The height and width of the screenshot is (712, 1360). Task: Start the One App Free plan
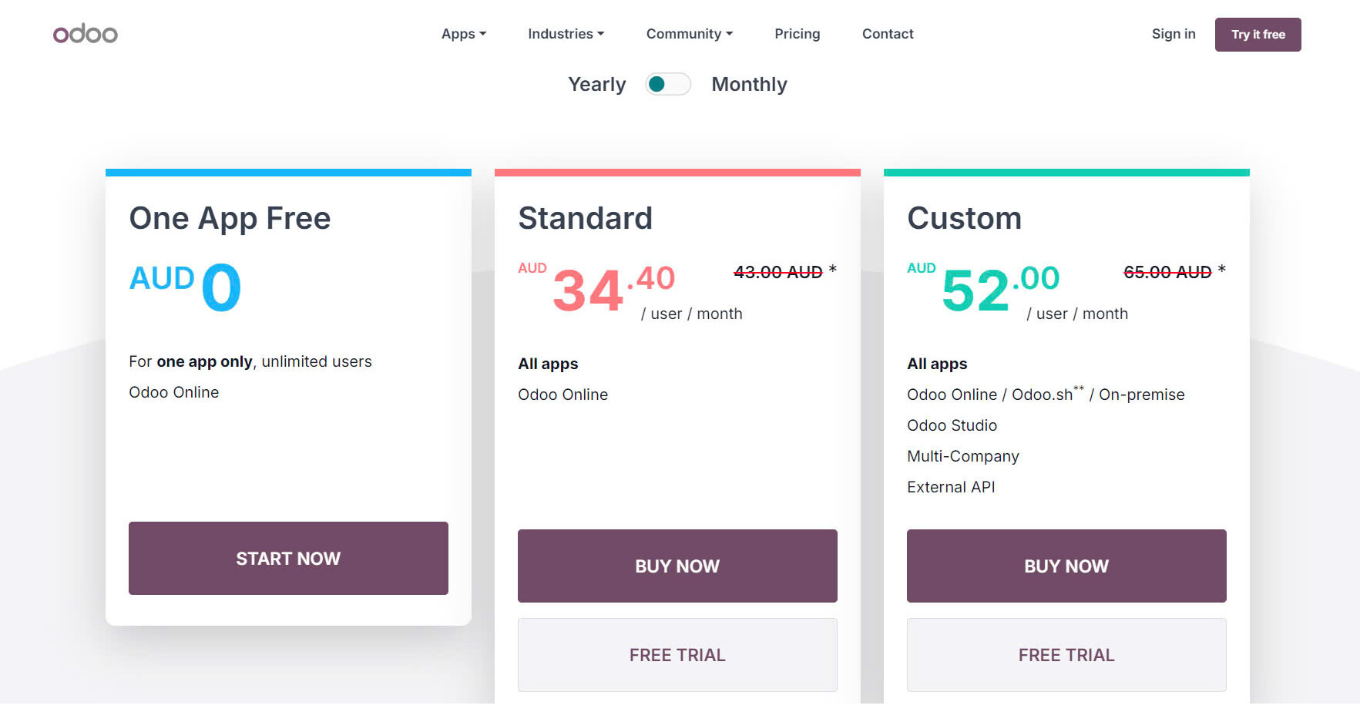(x=287, y=558)
